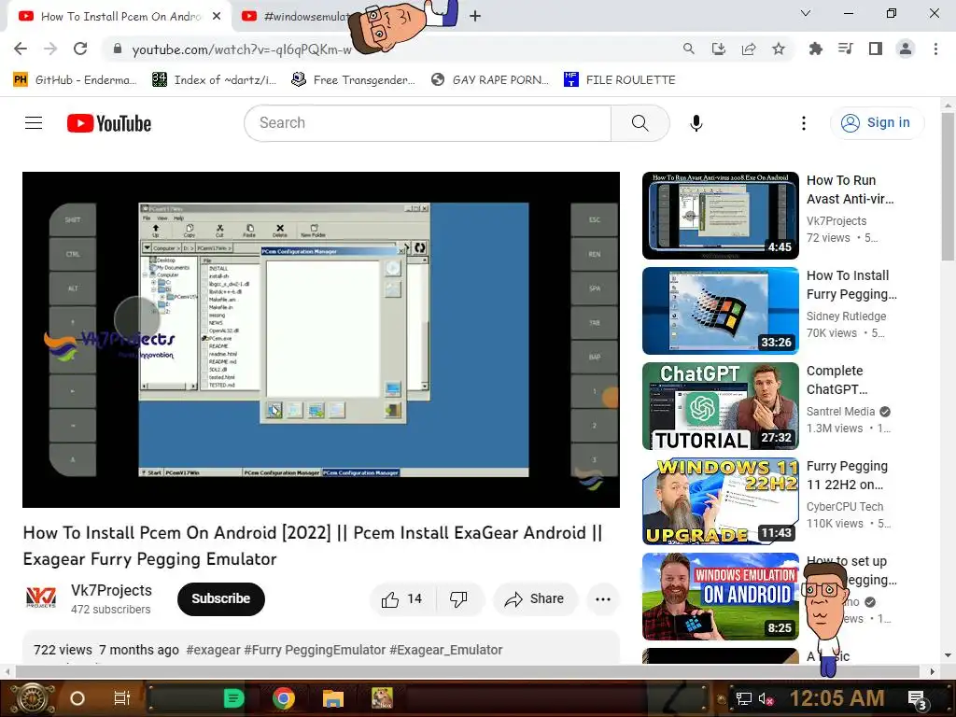The height and width of the screenshot is (717, 956).
Task: Click the Sign in button
Action: 877,123
